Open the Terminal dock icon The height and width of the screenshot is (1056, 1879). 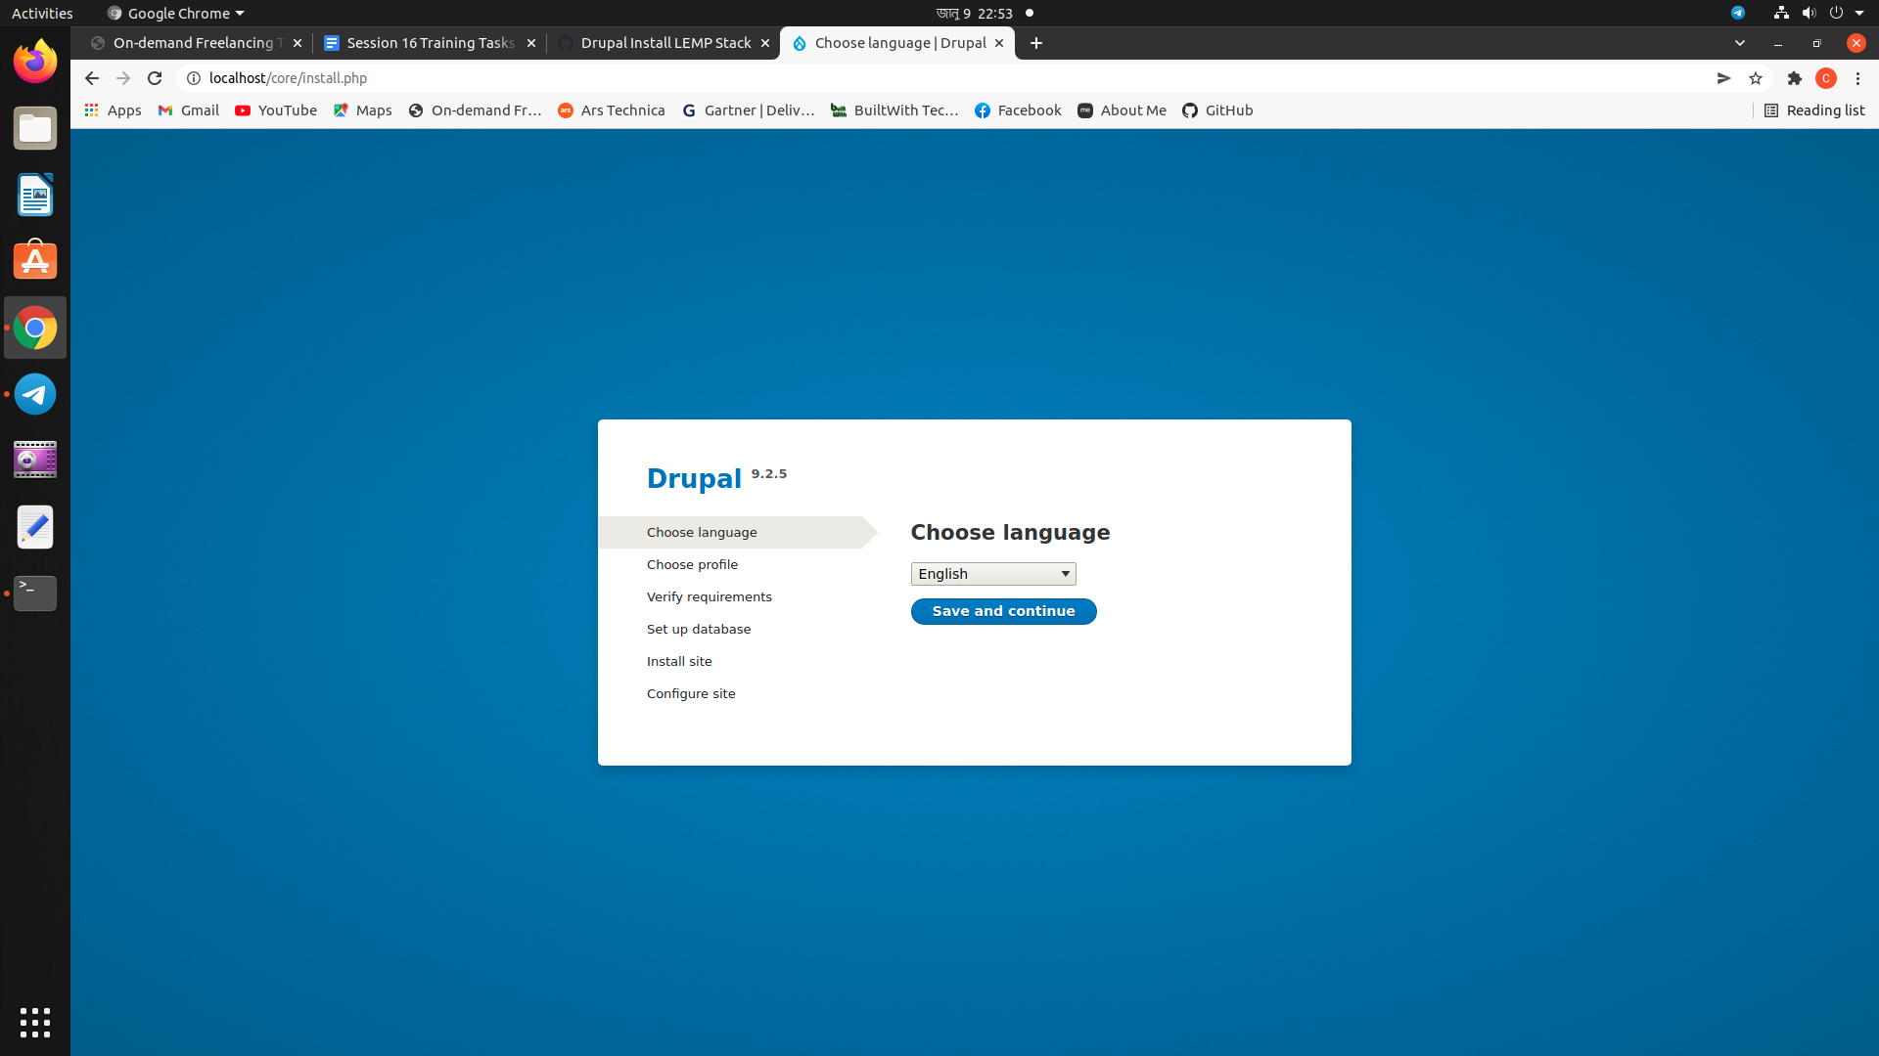[x=35, y=594]
